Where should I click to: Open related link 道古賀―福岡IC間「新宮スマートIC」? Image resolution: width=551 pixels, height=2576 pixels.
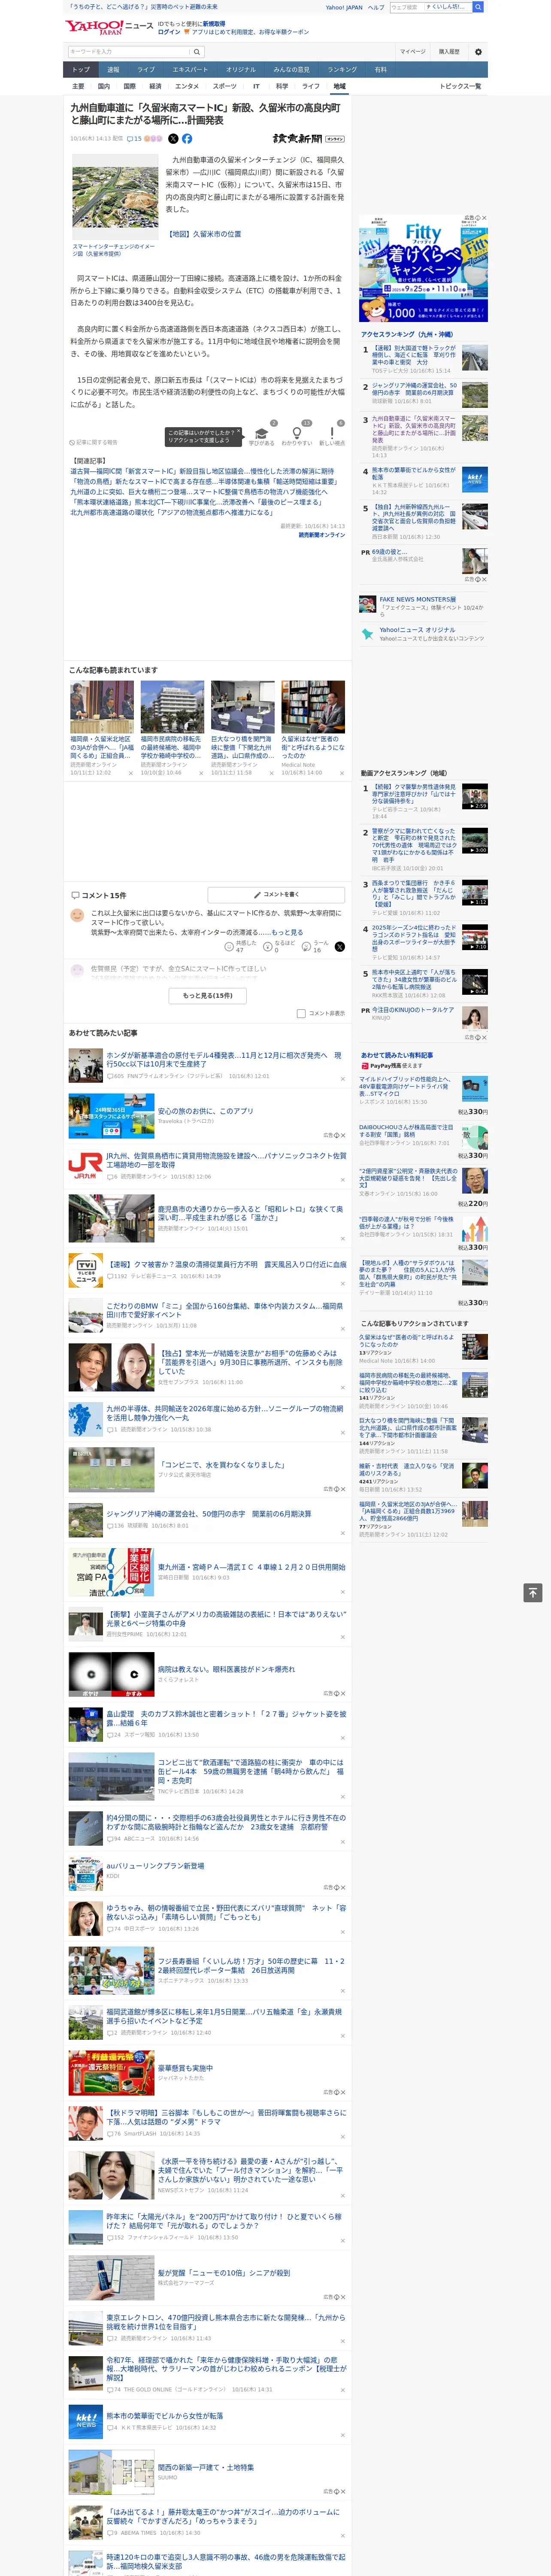(202, 472)
